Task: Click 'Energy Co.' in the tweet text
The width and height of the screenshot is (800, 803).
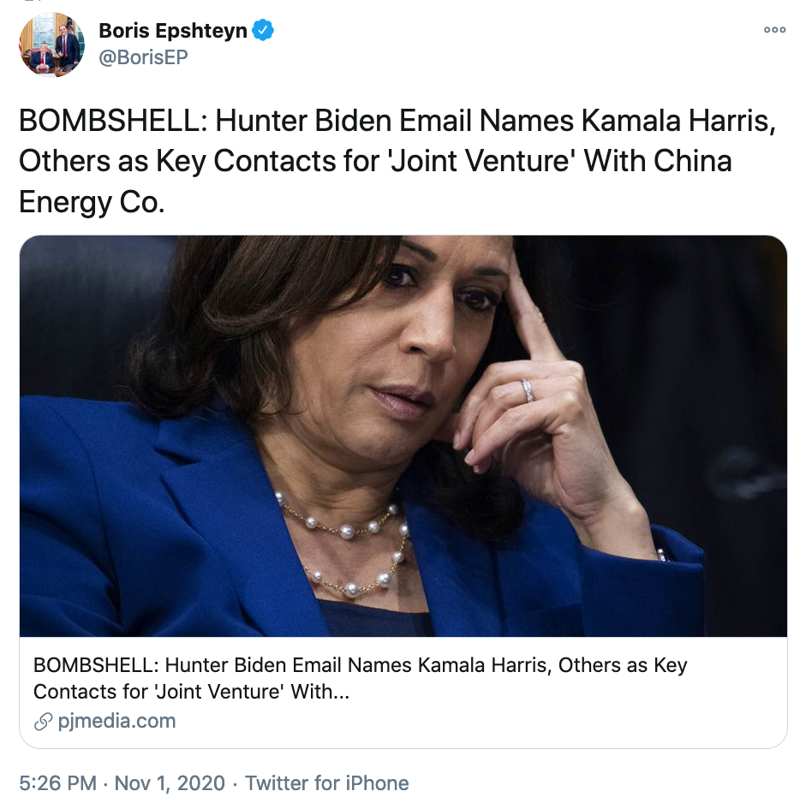Action: coord(91,203)
